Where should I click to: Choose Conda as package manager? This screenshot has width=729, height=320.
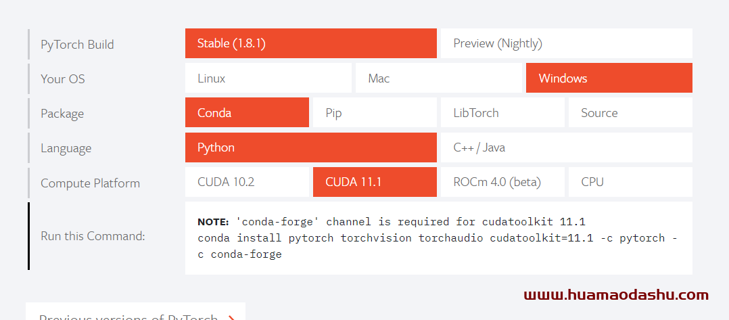pos(247,112)
